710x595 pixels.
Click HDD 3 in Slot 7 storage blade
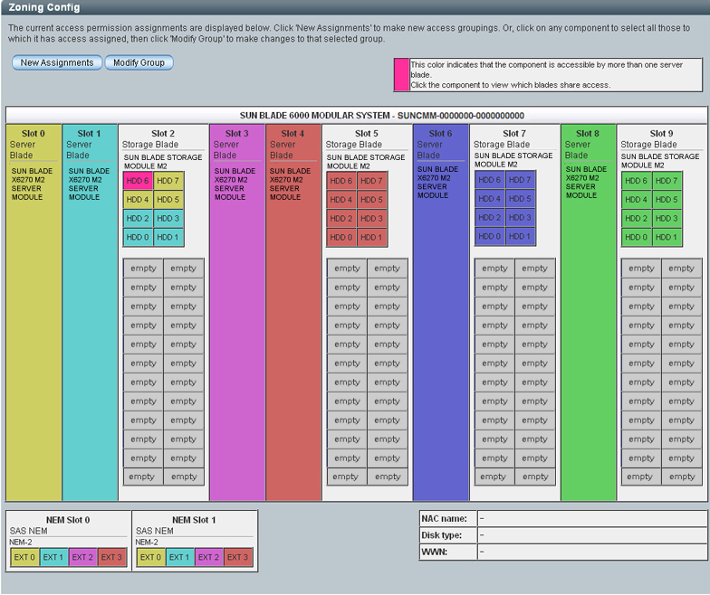click(520, 217)
